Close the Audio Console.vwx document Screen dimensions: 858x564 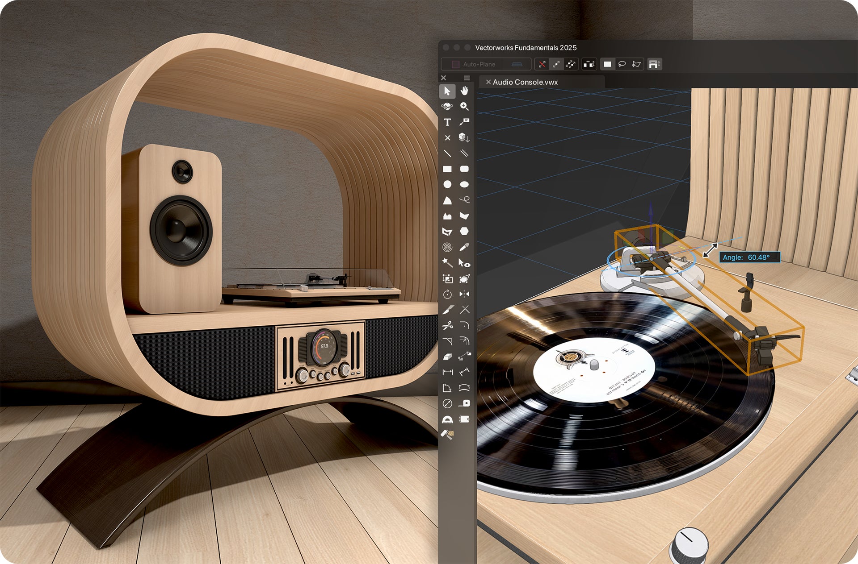pos(489,82)
